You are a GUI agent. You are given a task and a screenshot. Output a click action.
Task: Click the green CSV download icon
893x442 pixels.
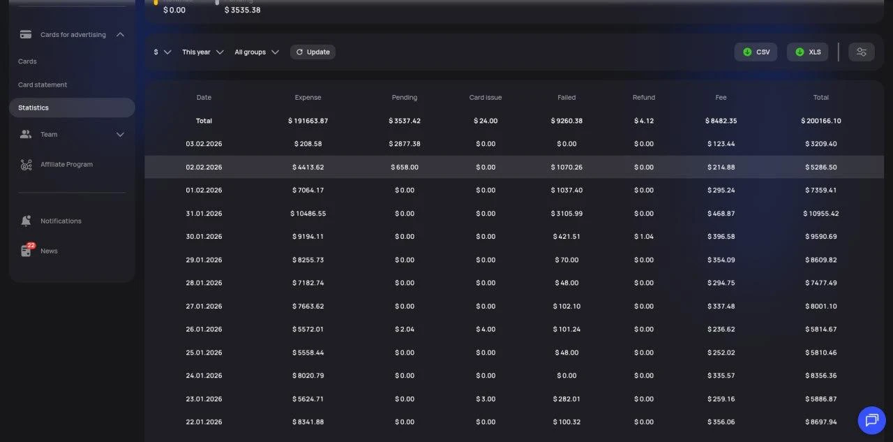747,52
